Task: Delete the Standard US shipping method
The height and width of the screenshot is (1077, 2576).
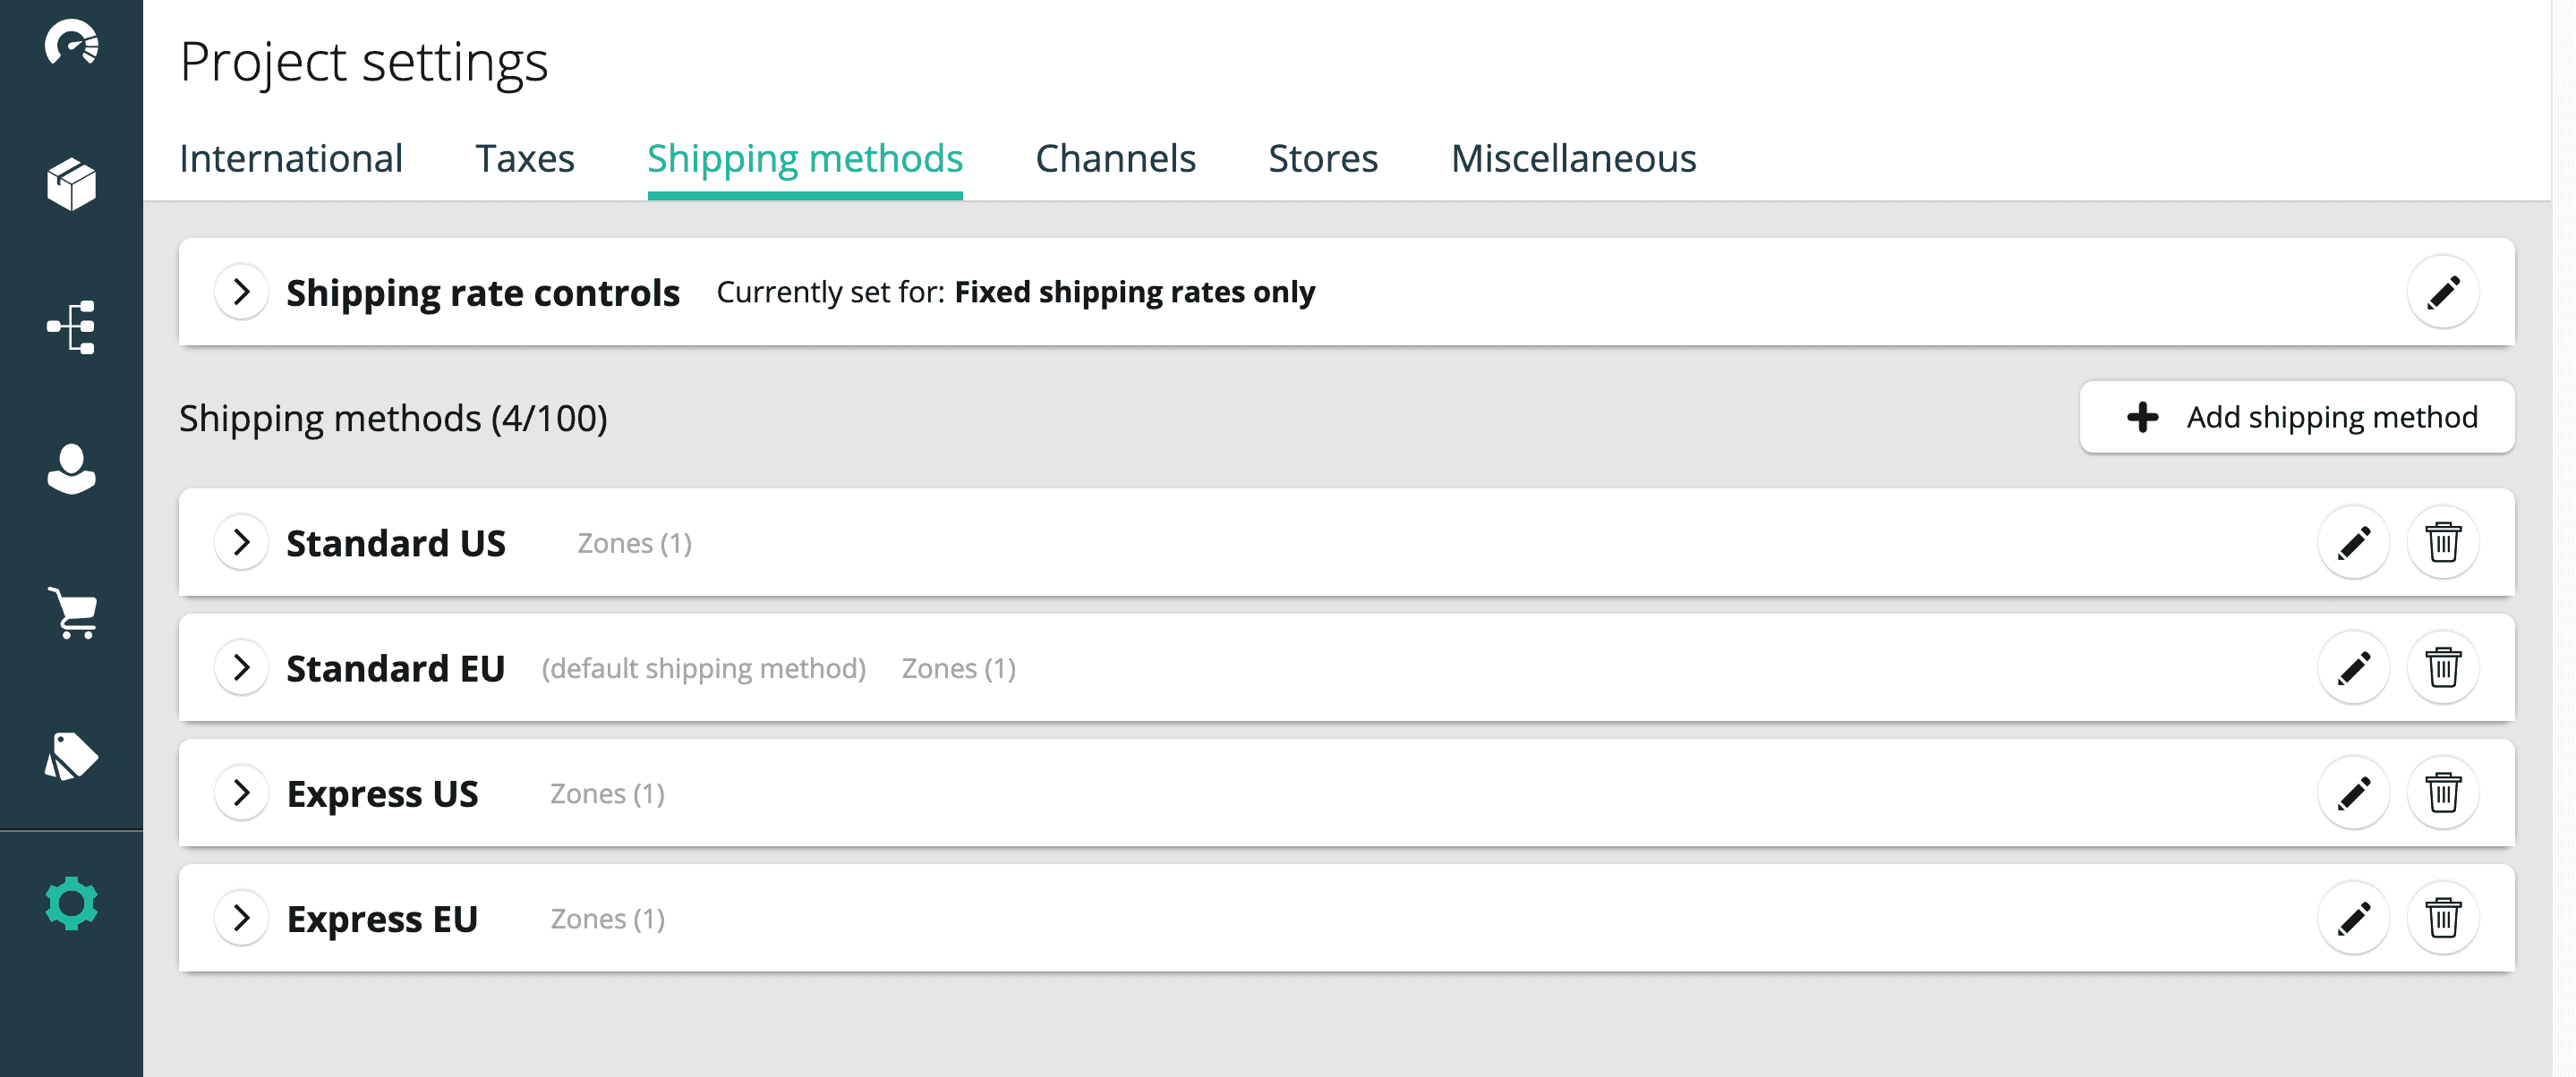Action: pos(2442,542)
